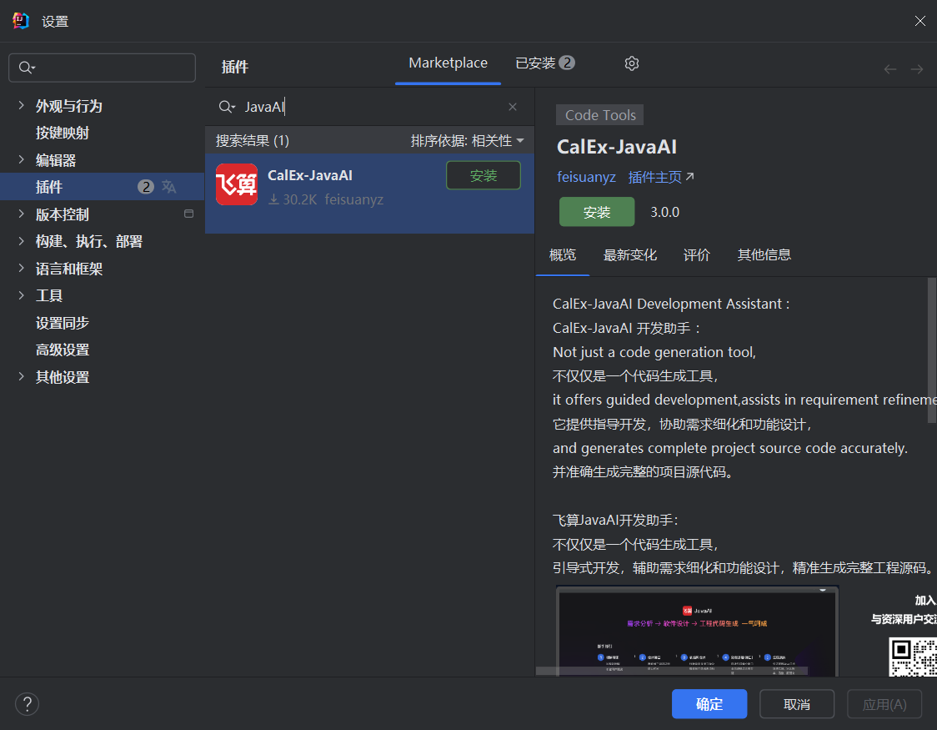This screenshot has width=937, height=730.
Task: Click the 应用(A) button
Action: pos(884,703)
